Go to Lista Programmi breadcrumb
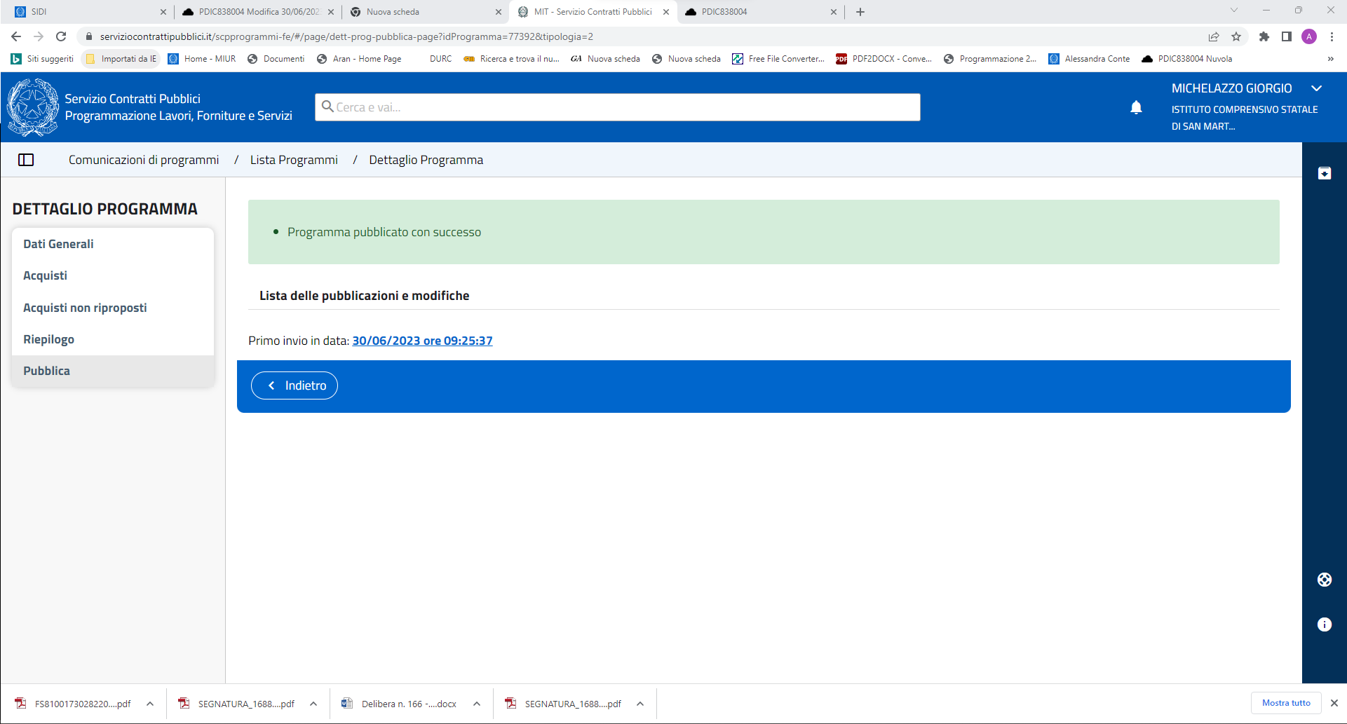This screenshot has height=724, width=1347. click(x=294, y=160)
